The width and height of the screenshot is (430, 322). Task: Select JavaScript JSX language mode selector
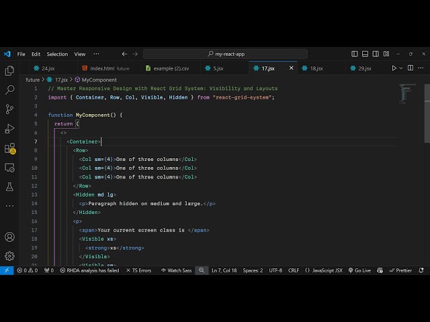coord(323,270)
